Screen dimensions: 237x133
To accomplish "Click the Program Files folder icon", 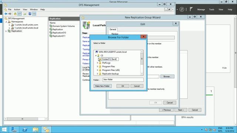I will point(100,66).
